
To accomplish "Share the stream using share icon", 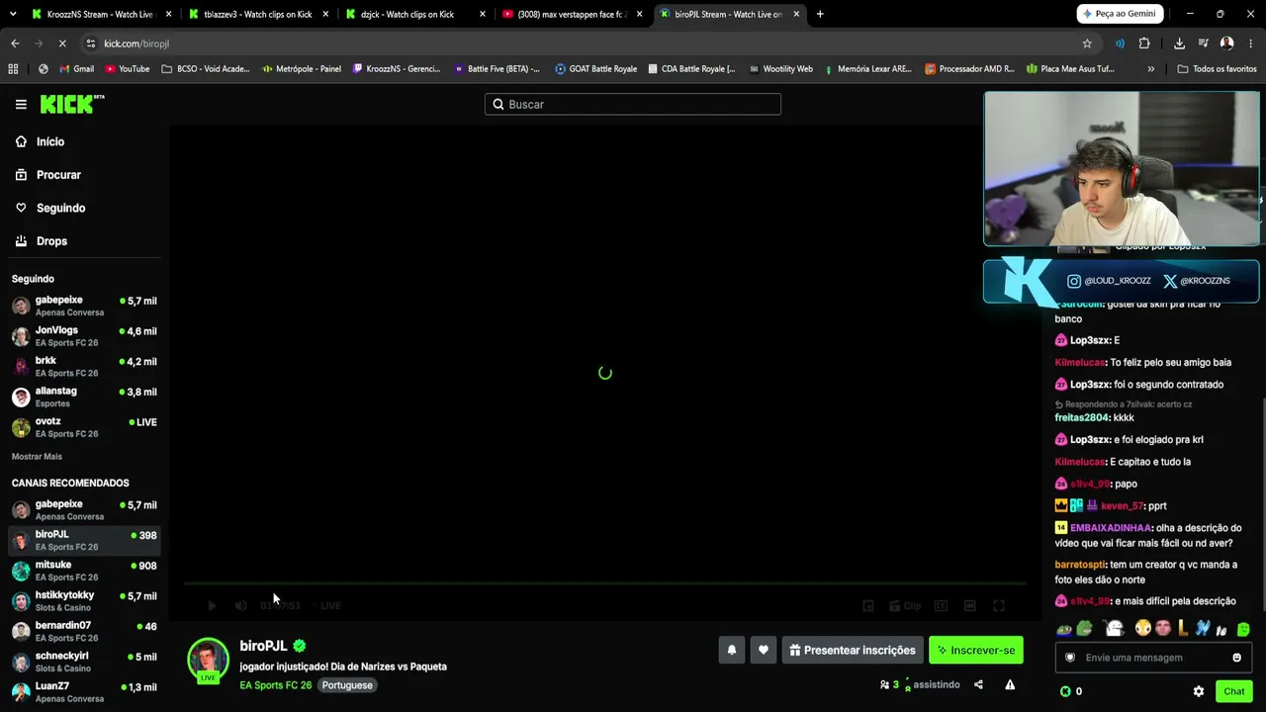I will click(x=978, y=684).
